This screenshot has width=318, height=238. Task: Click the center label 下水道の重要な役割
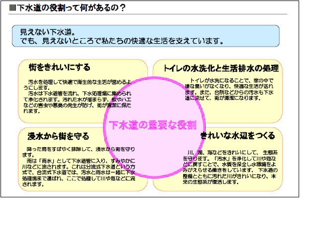pos(152,124)
